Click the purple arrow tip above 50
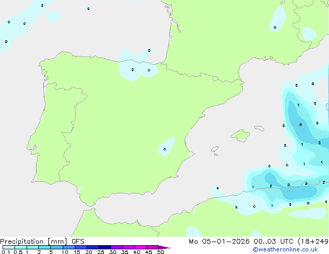 (x=164, y=247)
